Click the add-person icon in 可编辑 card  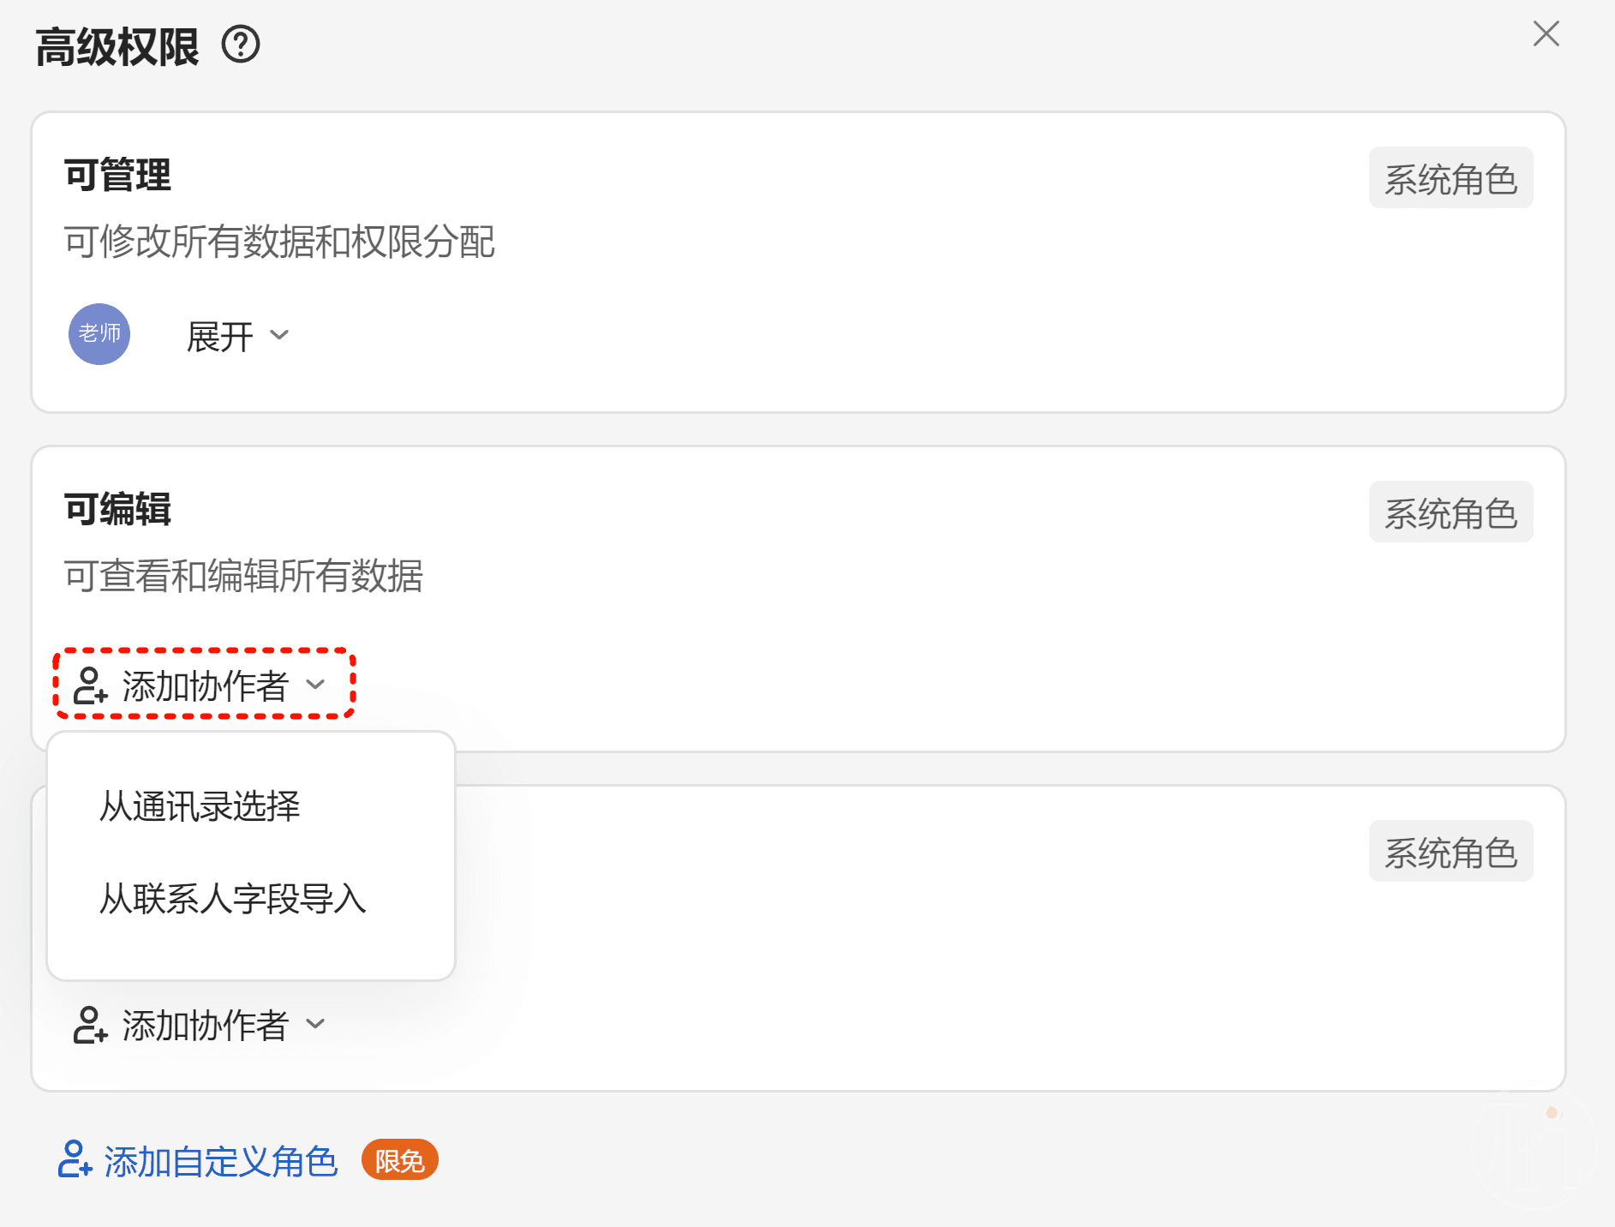pyautogui.click(x=90, y=685)
